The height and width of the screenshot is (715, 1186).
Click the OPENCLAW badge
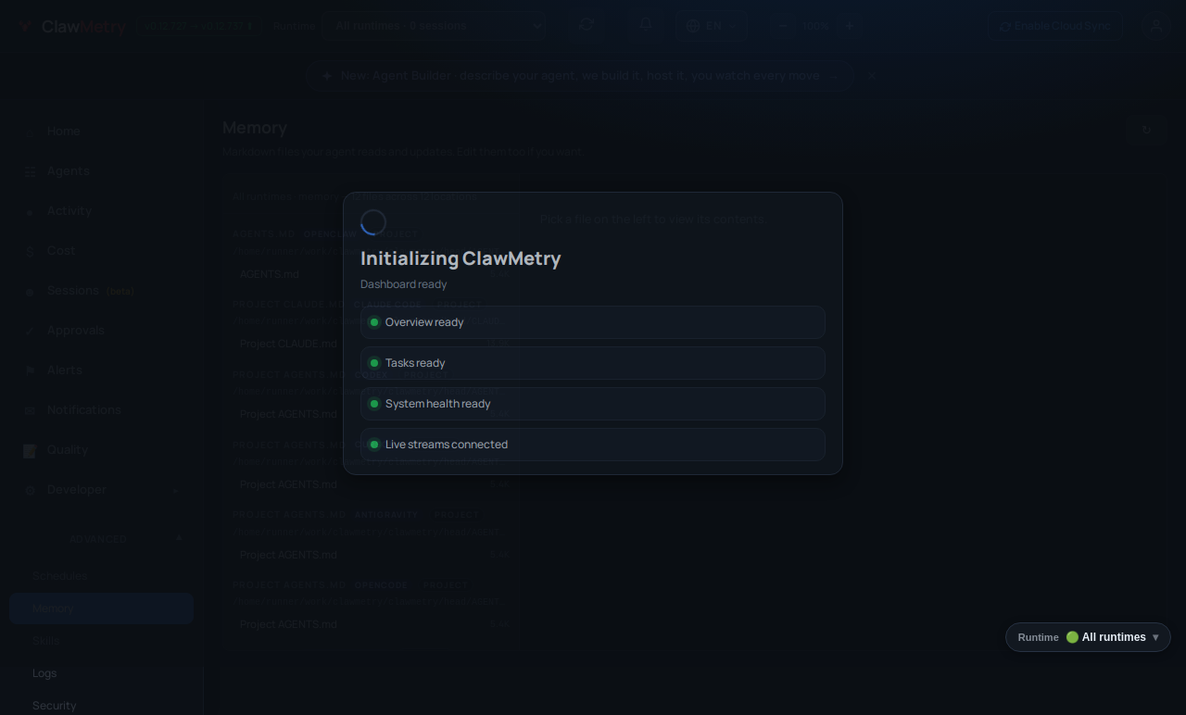click(x=330, y=234)
